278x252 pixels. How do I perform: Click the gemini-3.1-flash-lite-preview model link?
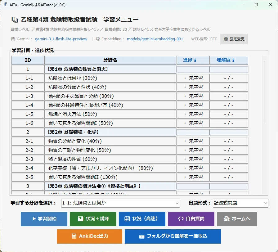coord(61,39)
